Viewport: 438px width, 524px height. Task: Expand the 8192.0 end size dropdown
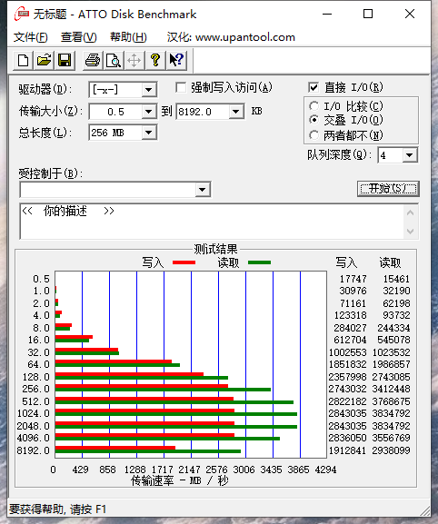point(235,112)
